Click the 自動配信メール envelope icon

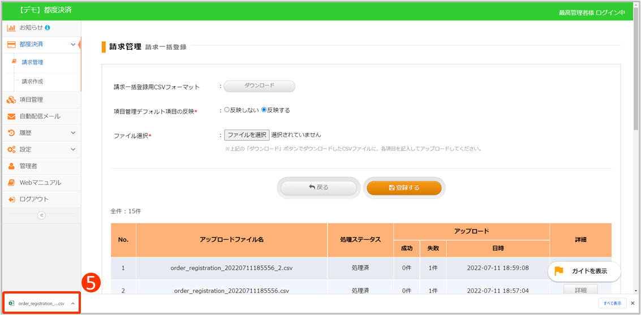coord(11,116)
